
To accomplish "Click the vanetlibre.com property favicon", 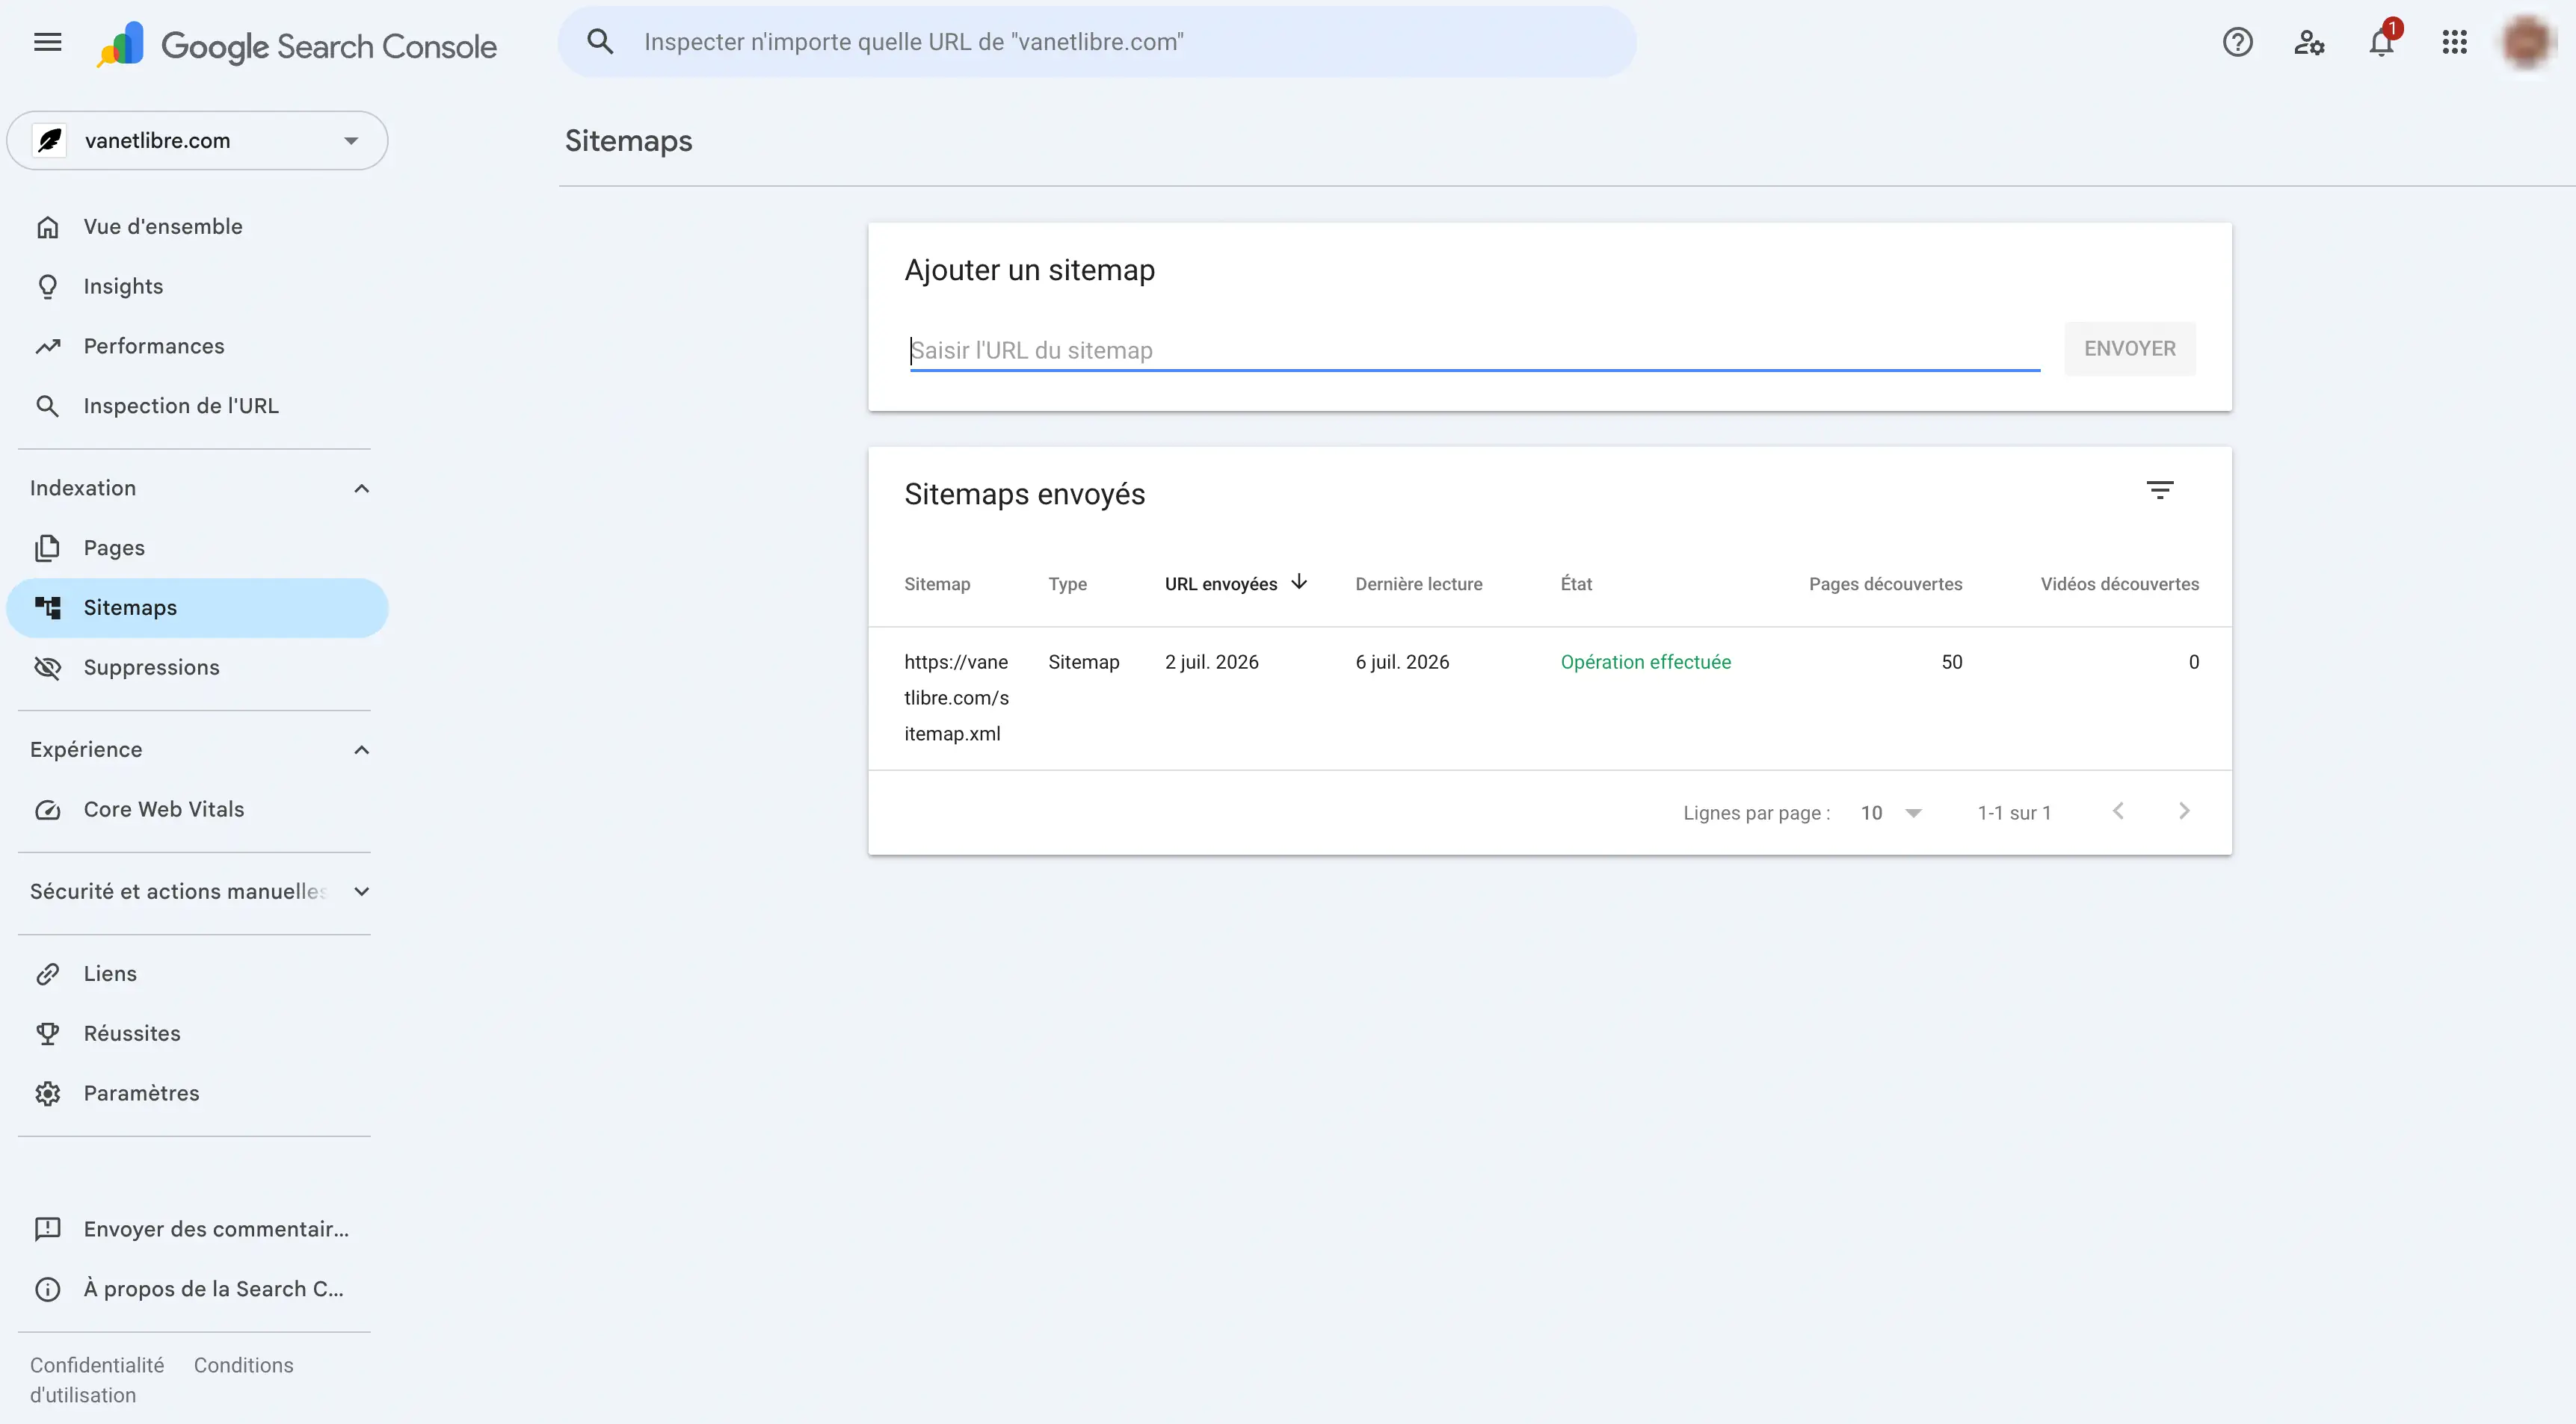I will click(50, 141).
